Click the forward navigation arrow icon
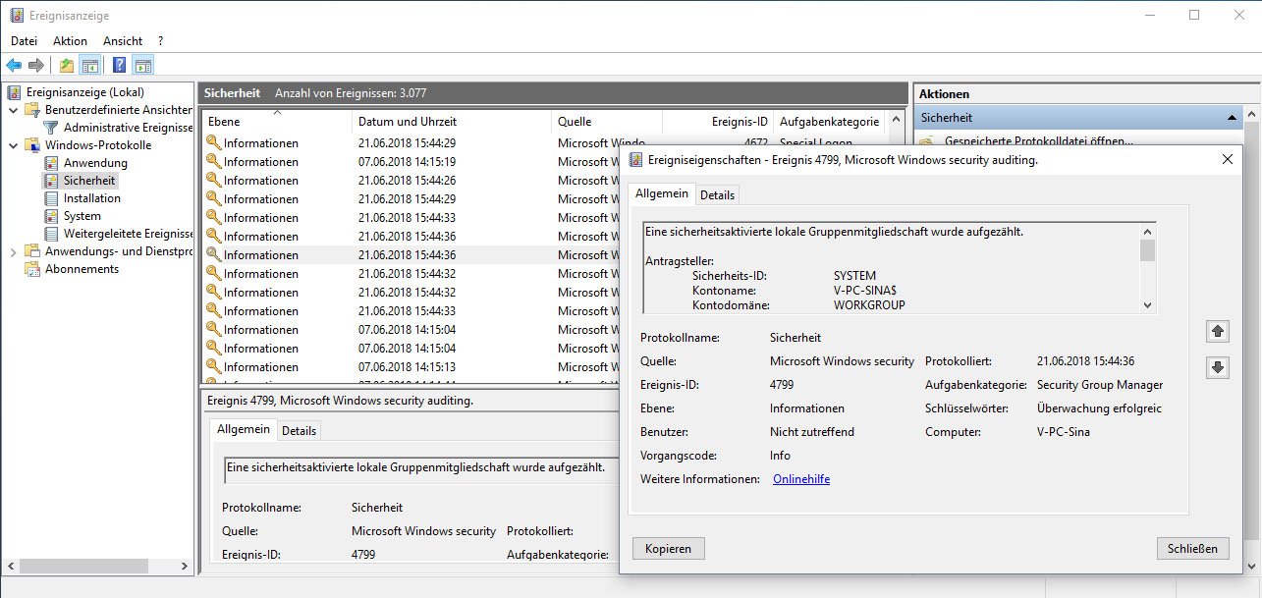Image resolution: width=1262 pixels, height=598 pixels. pos(35,65)
